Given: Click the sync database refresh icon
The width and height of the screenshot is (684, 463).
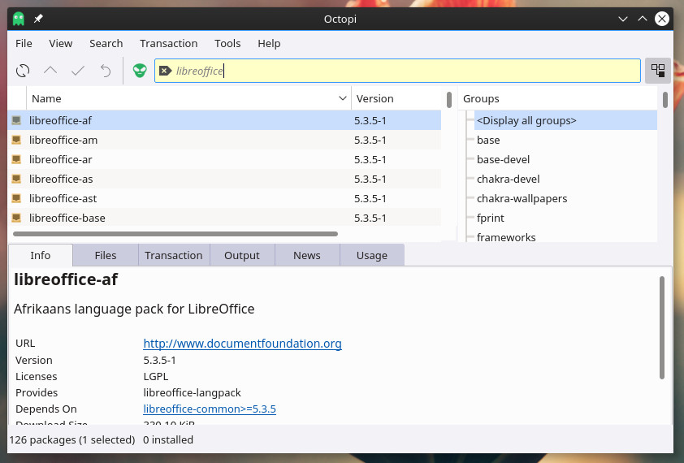Looking at the screenshot, I should [23, 71].
